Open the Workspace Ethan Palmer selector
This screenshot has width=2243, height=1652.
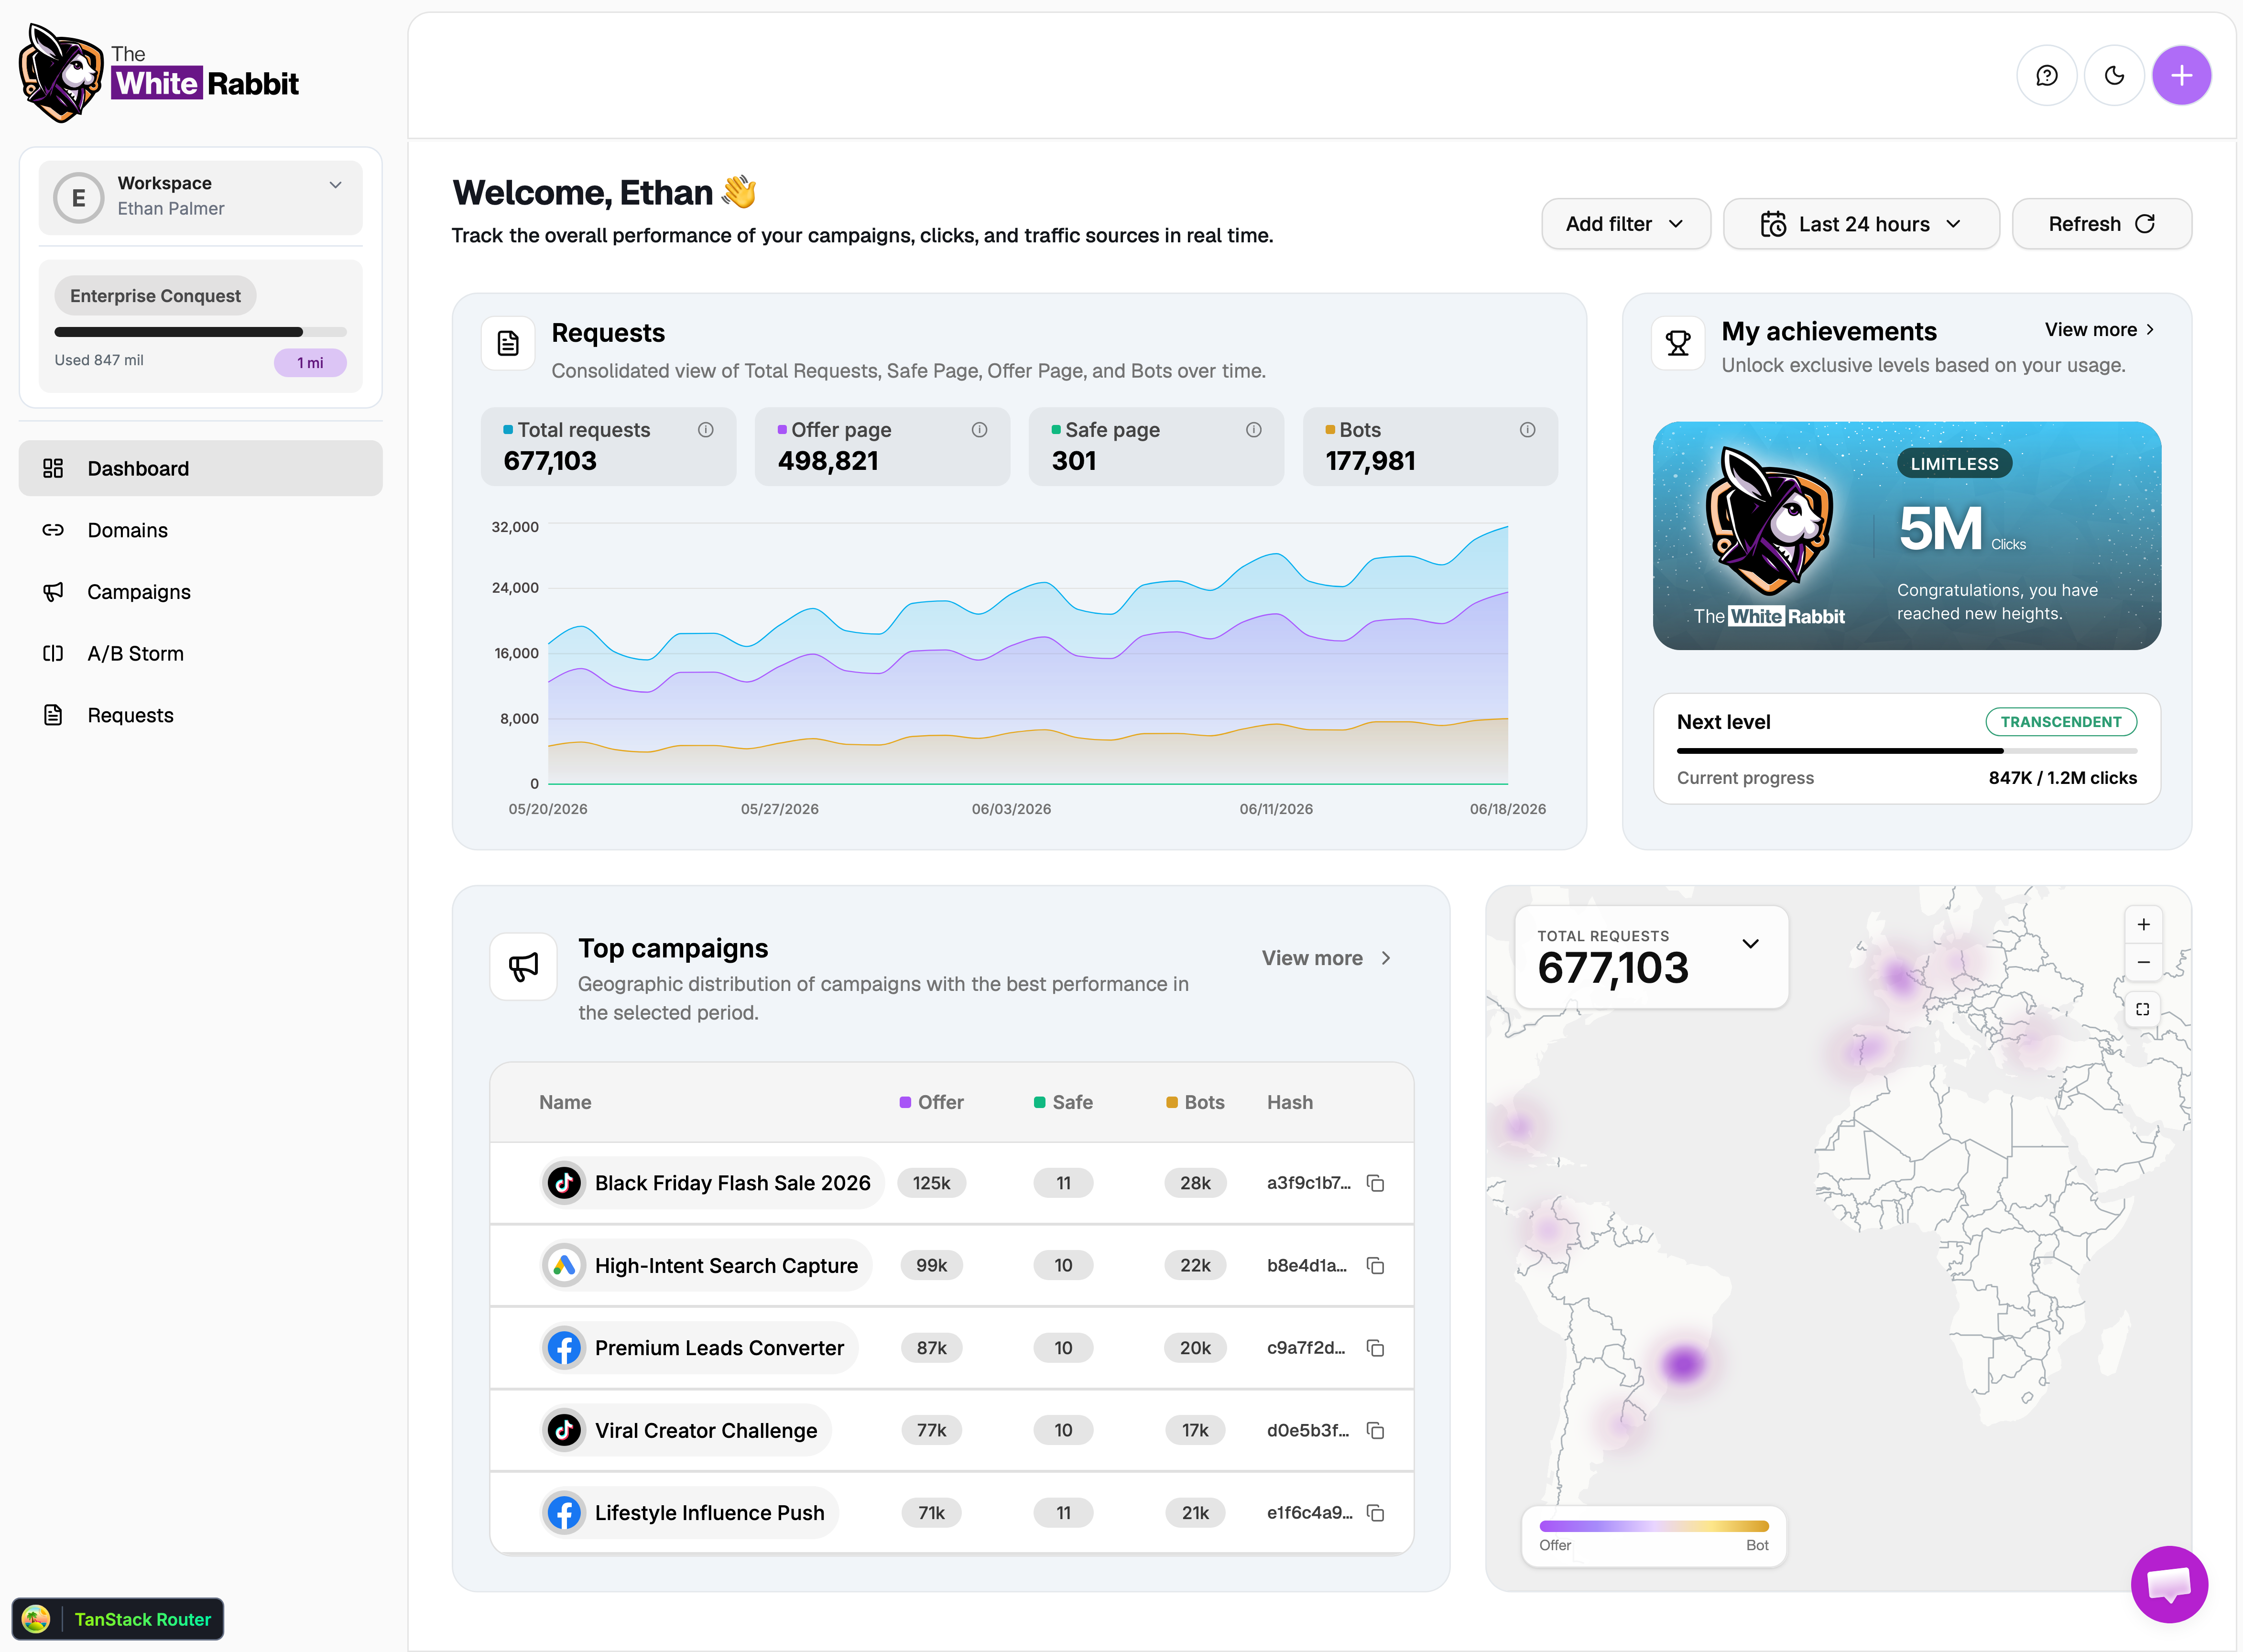(x=200, y=197)
